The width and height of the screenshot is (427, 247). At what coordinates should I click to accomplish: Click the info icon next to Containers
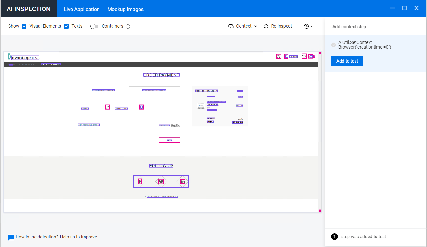point(128,26)
